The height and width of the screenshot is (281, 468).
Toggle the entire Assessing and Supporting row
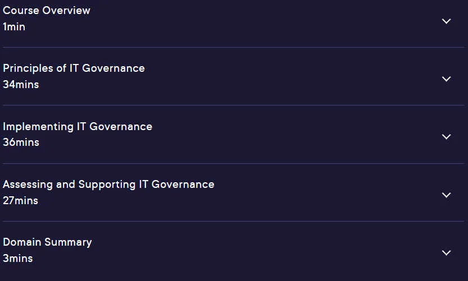click(x=234, y=192)
